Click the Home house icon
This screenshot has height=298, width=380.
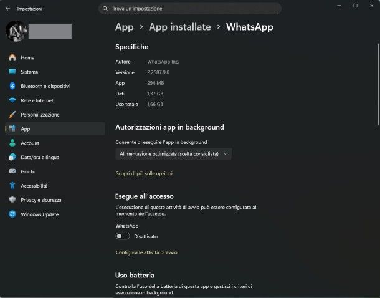pos(12,57)
